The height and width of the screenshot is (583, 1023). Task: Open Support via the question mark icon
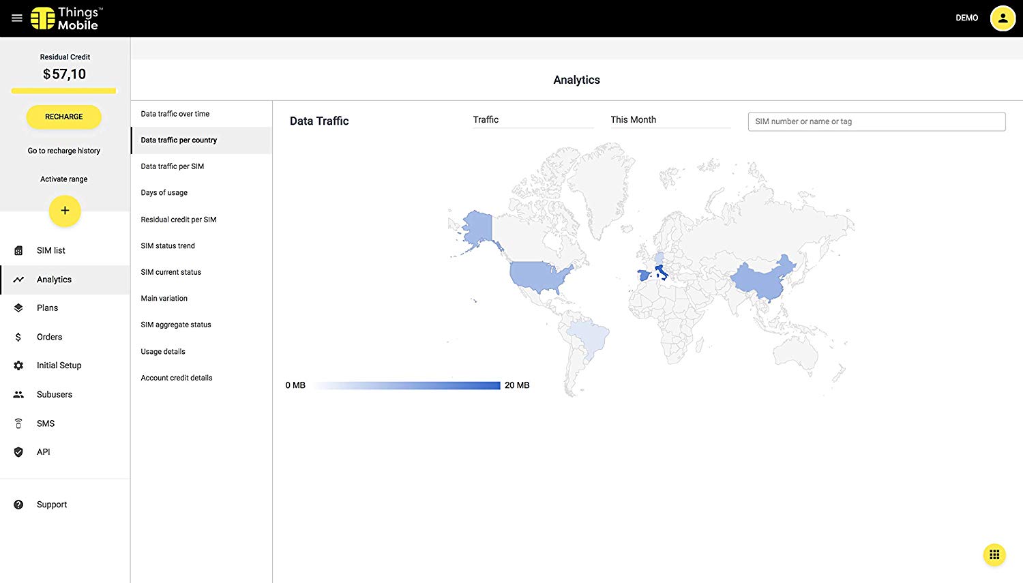(x=18, y=505)
